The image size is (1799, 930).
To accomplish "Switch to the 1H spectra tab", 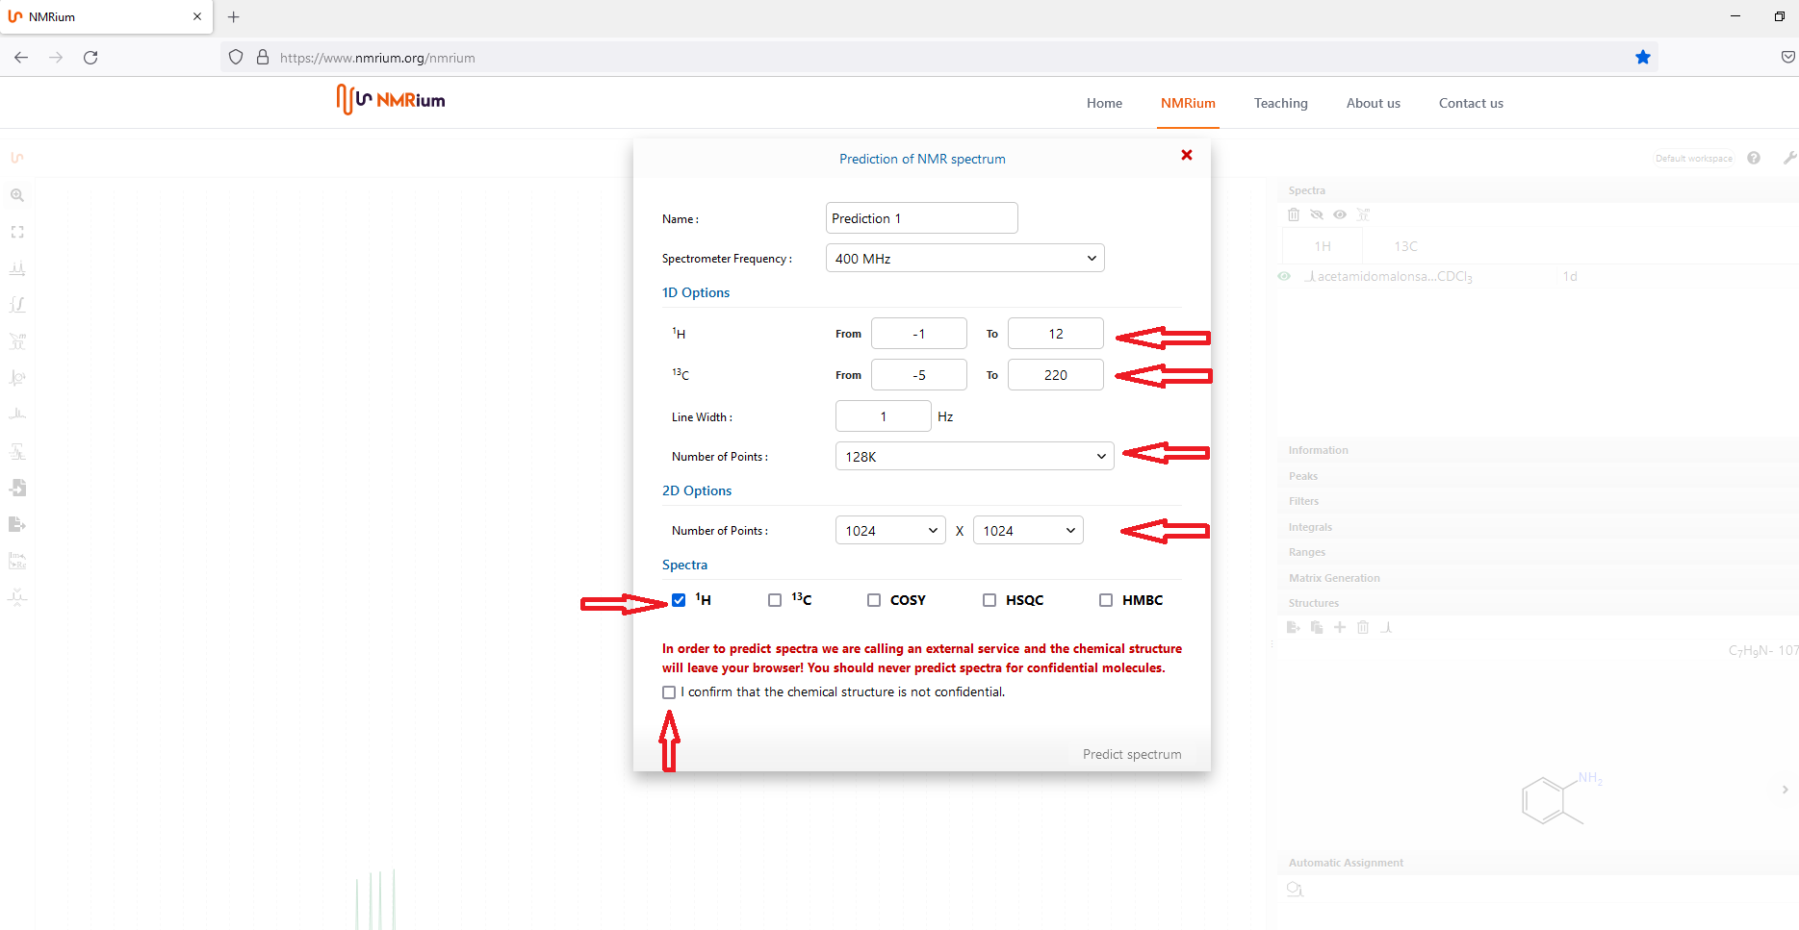I will click(1323, 246).
